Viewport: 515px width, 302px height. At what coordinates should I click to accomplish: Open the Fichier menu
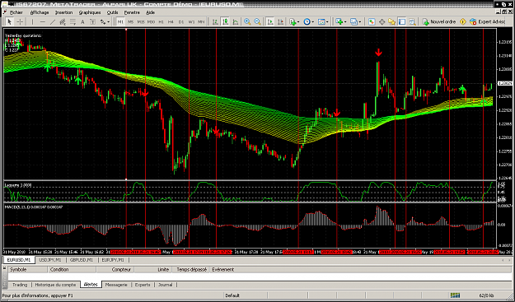16,12
